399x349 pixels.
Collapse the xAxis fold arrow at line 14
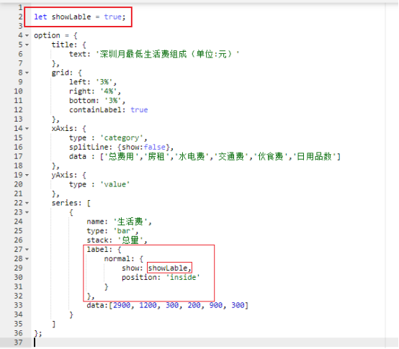click(27, 129)
